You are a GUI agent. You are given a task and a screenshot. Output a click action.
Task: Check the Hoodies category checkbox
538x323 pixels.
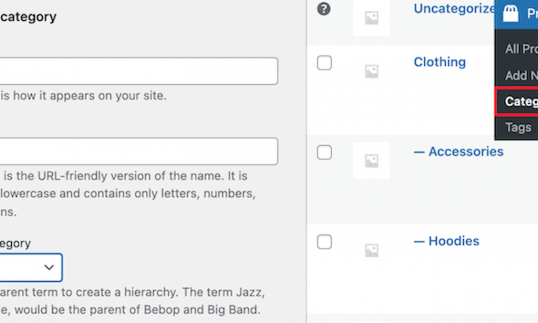pyautogui.click(x=325, y=242)
